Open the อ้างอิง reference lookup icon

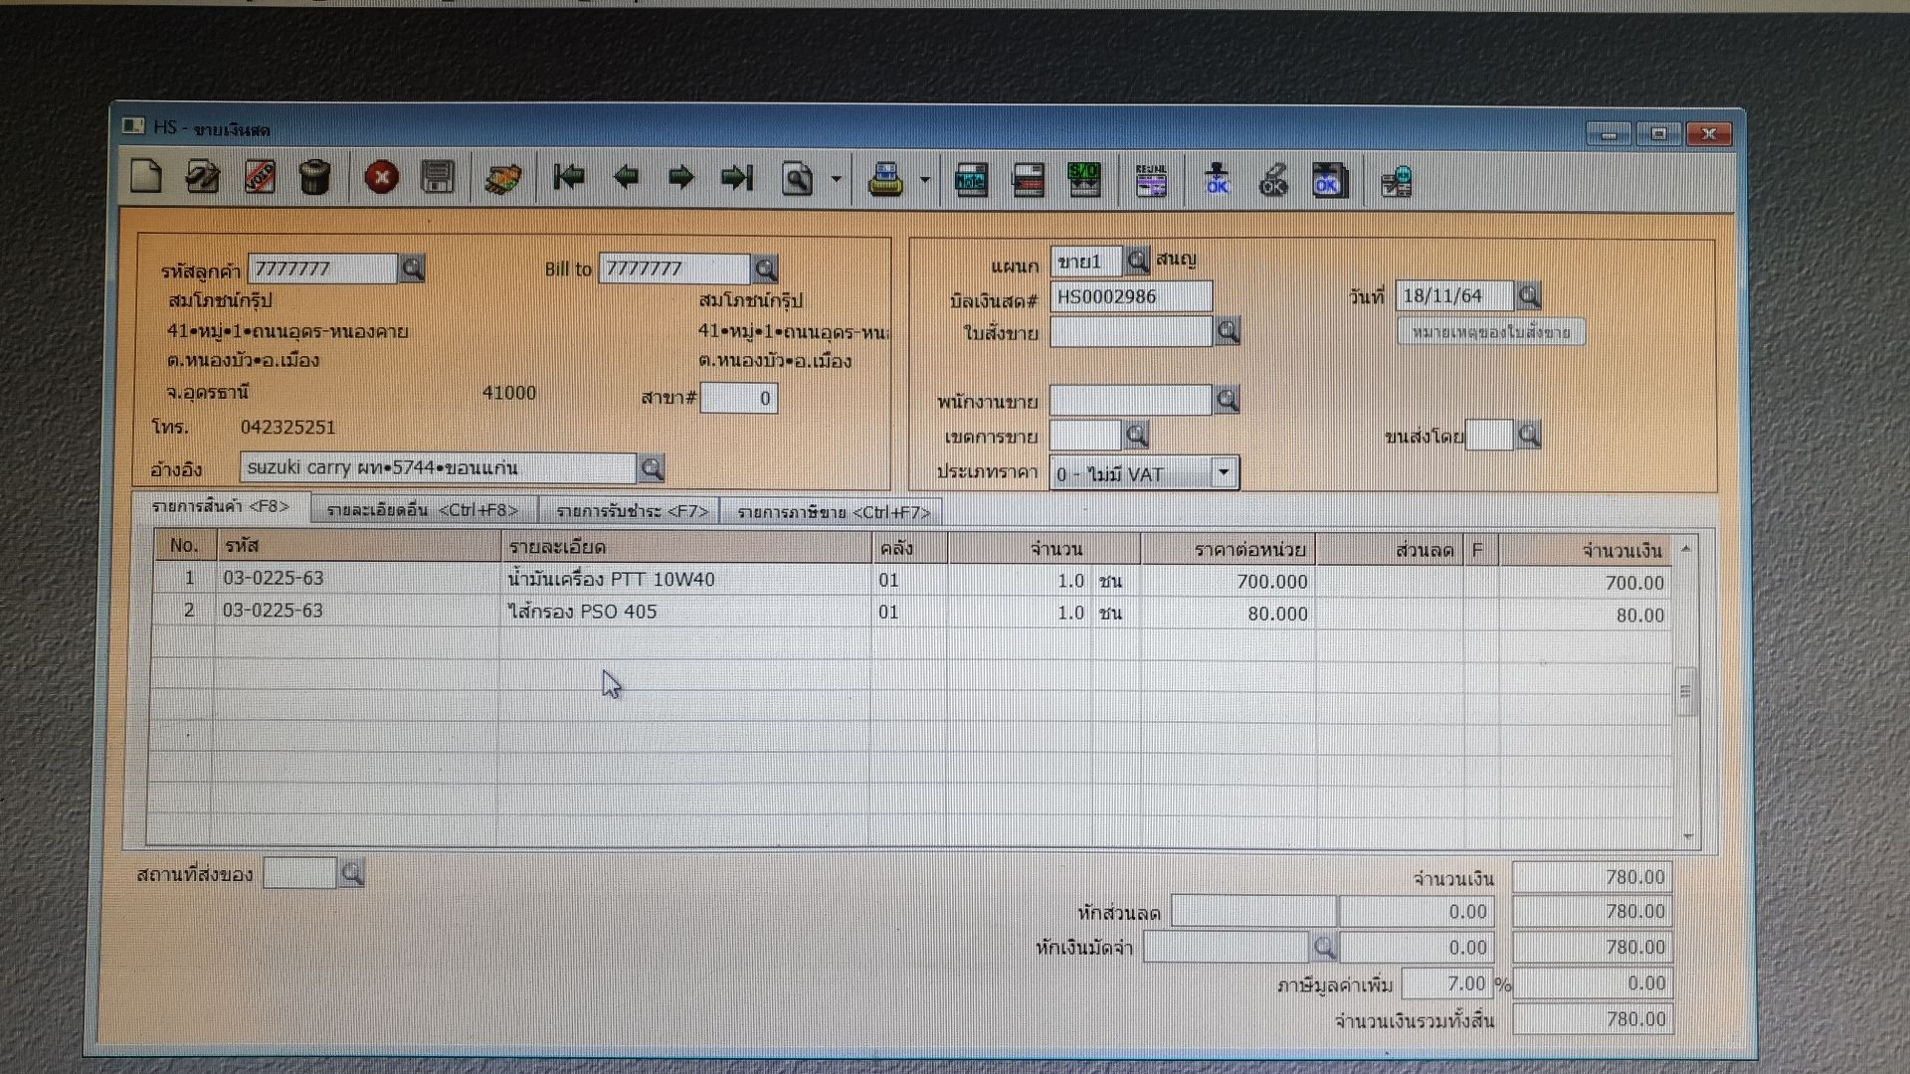[652, 467]
